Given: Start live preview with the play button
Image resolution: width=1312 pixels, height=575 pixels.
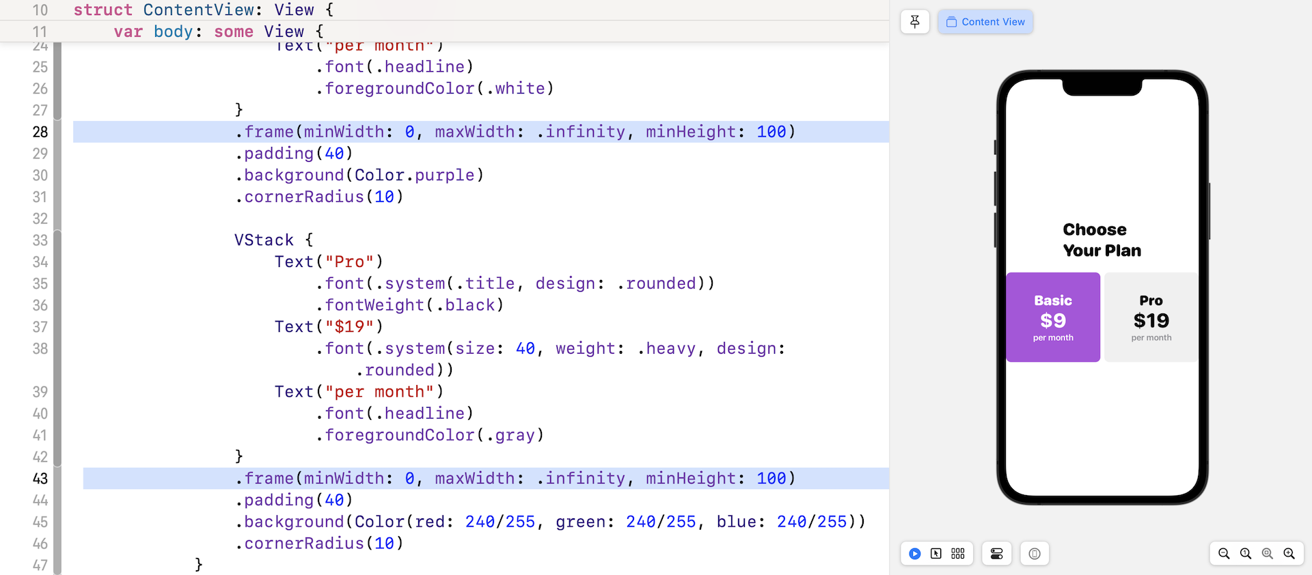Looking at the screenshot, I should point(914,554).
